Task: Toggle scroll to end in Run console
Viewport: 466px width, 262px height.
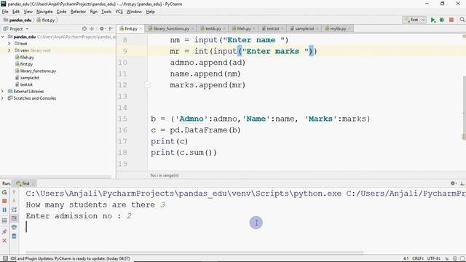Action: tap(14, 218)
